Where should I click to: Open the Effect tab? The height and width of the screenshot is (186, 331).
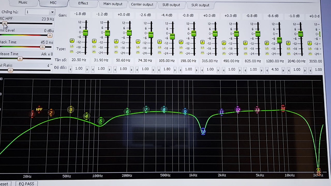pos(83,3)
